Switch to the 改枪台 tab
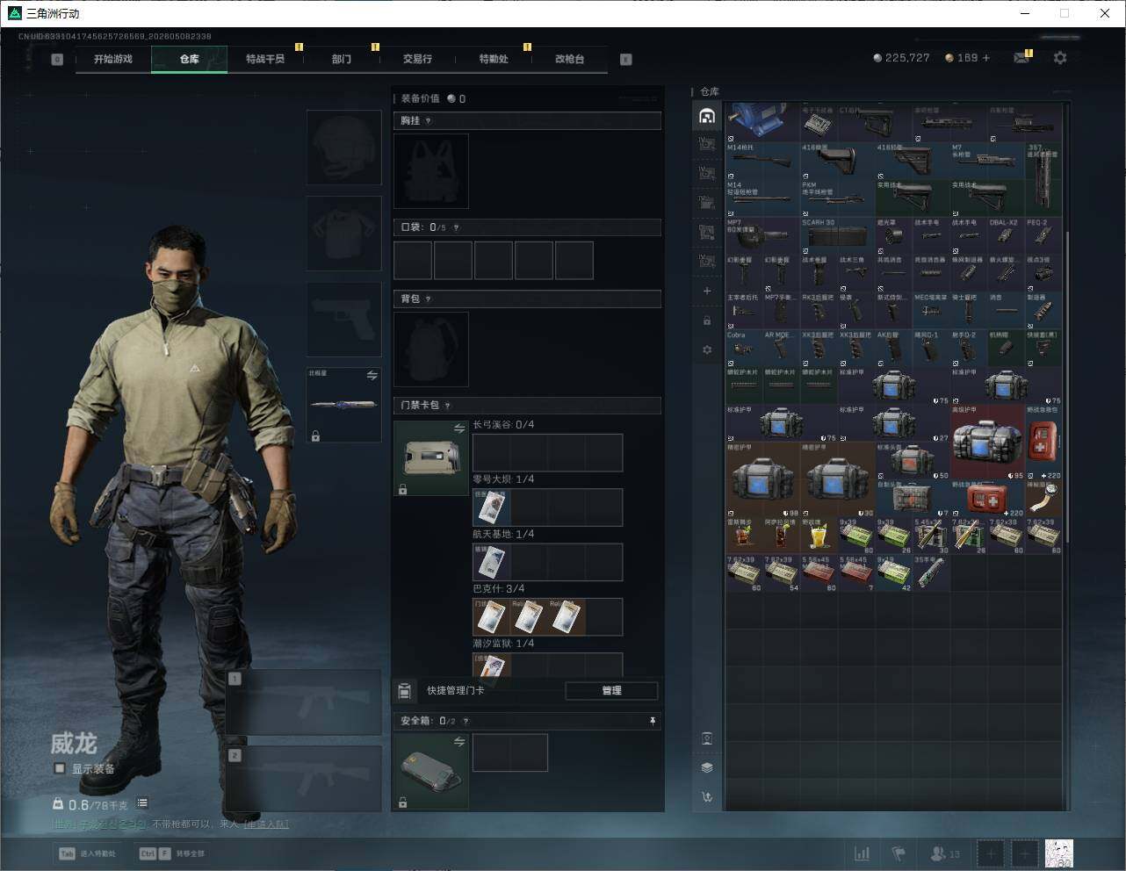 [x=569, y=59]
